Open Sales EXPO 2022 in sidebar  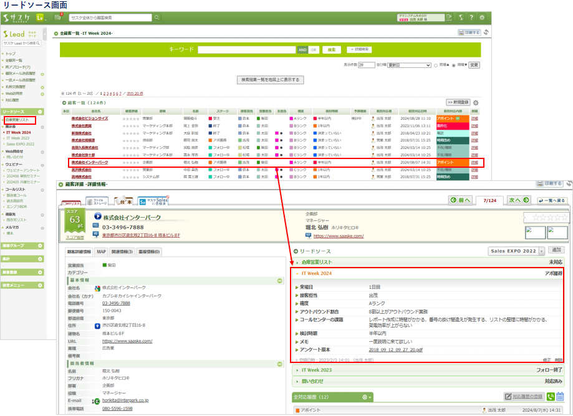click(x=21, y=144)
